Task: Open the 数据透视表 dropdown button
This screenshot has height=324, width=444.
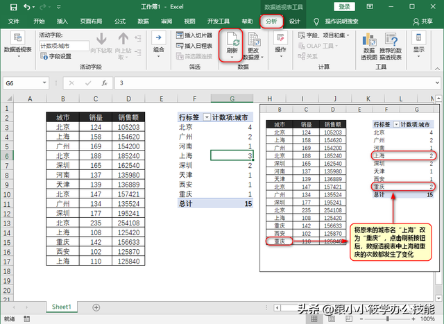Action: [17, 45]
